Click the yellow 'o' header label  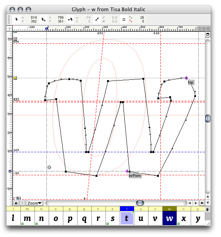[56, 209]
